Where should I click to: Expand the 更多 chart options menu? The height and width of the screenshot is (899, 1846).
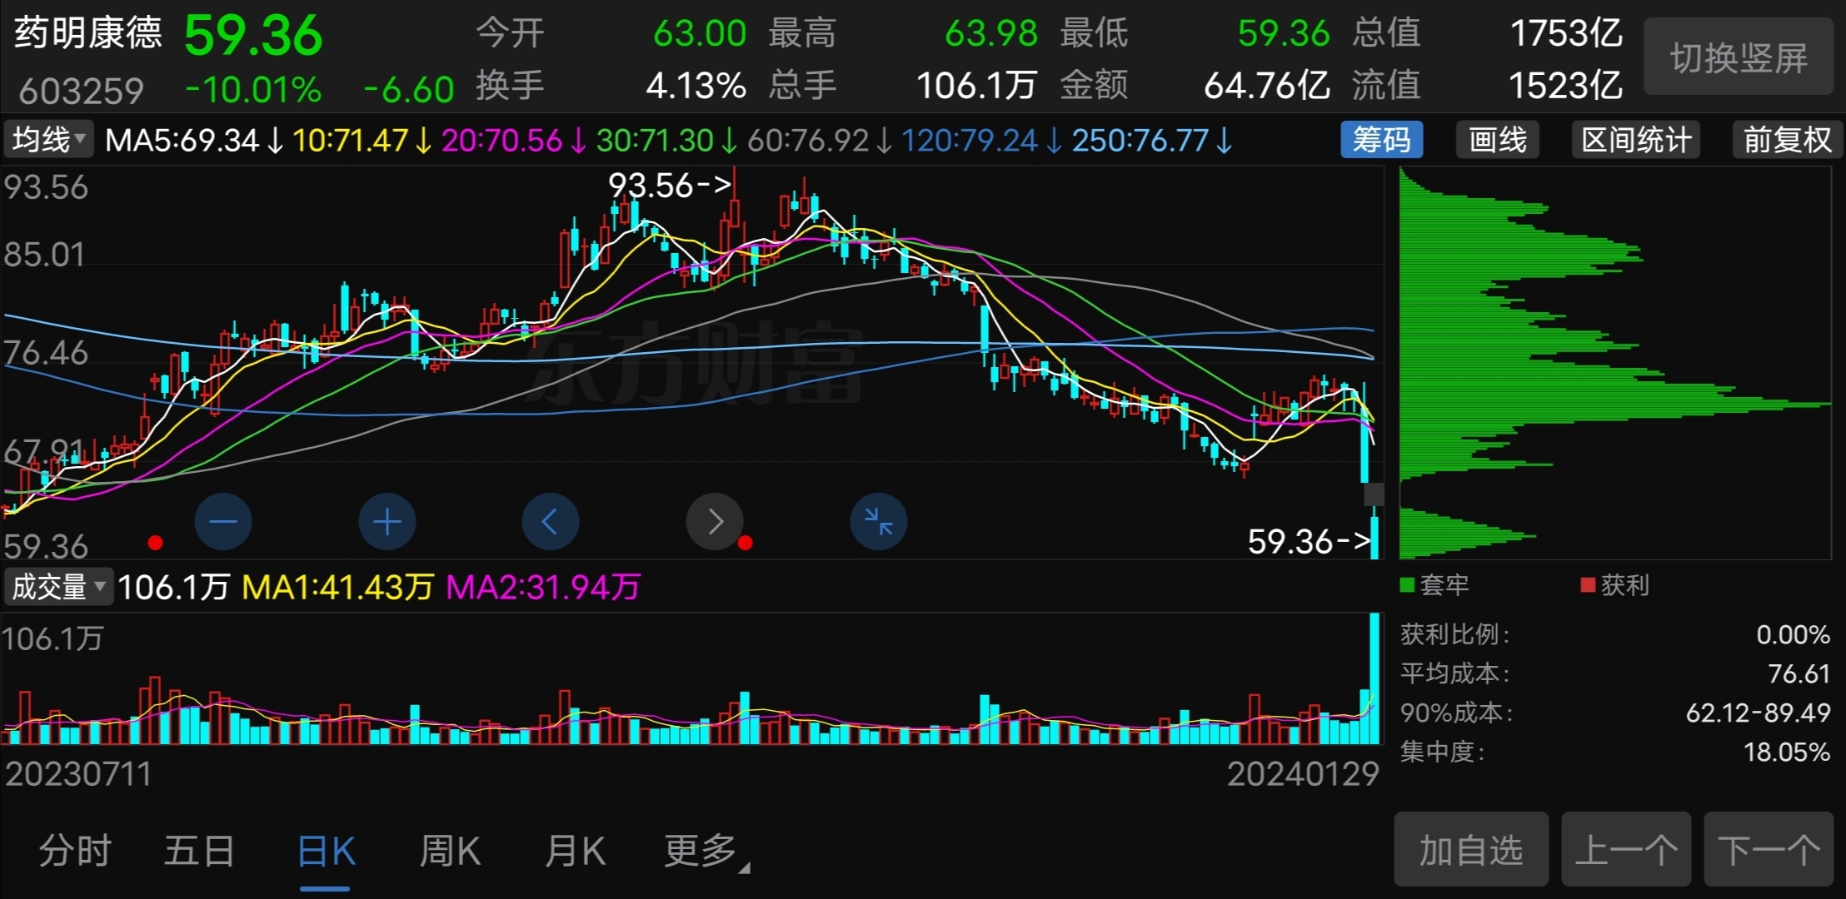pyautogui.click(x=700, y=851)
